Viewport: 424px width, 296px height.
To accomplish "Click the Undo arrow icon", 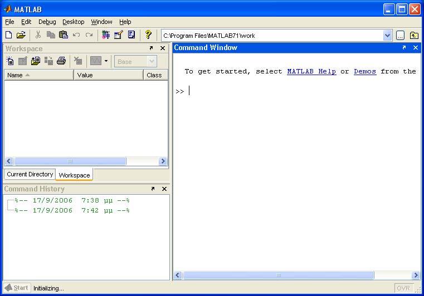I will point(76,35).
